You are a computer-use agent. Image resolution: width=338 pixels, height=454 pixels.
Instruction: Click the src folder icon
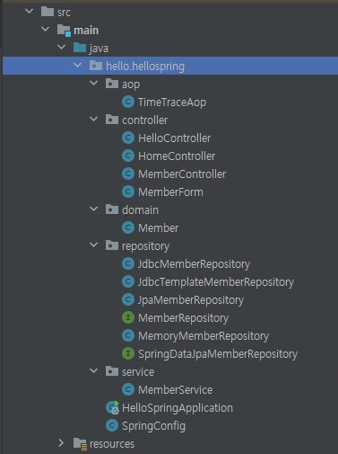pos(48,12)
